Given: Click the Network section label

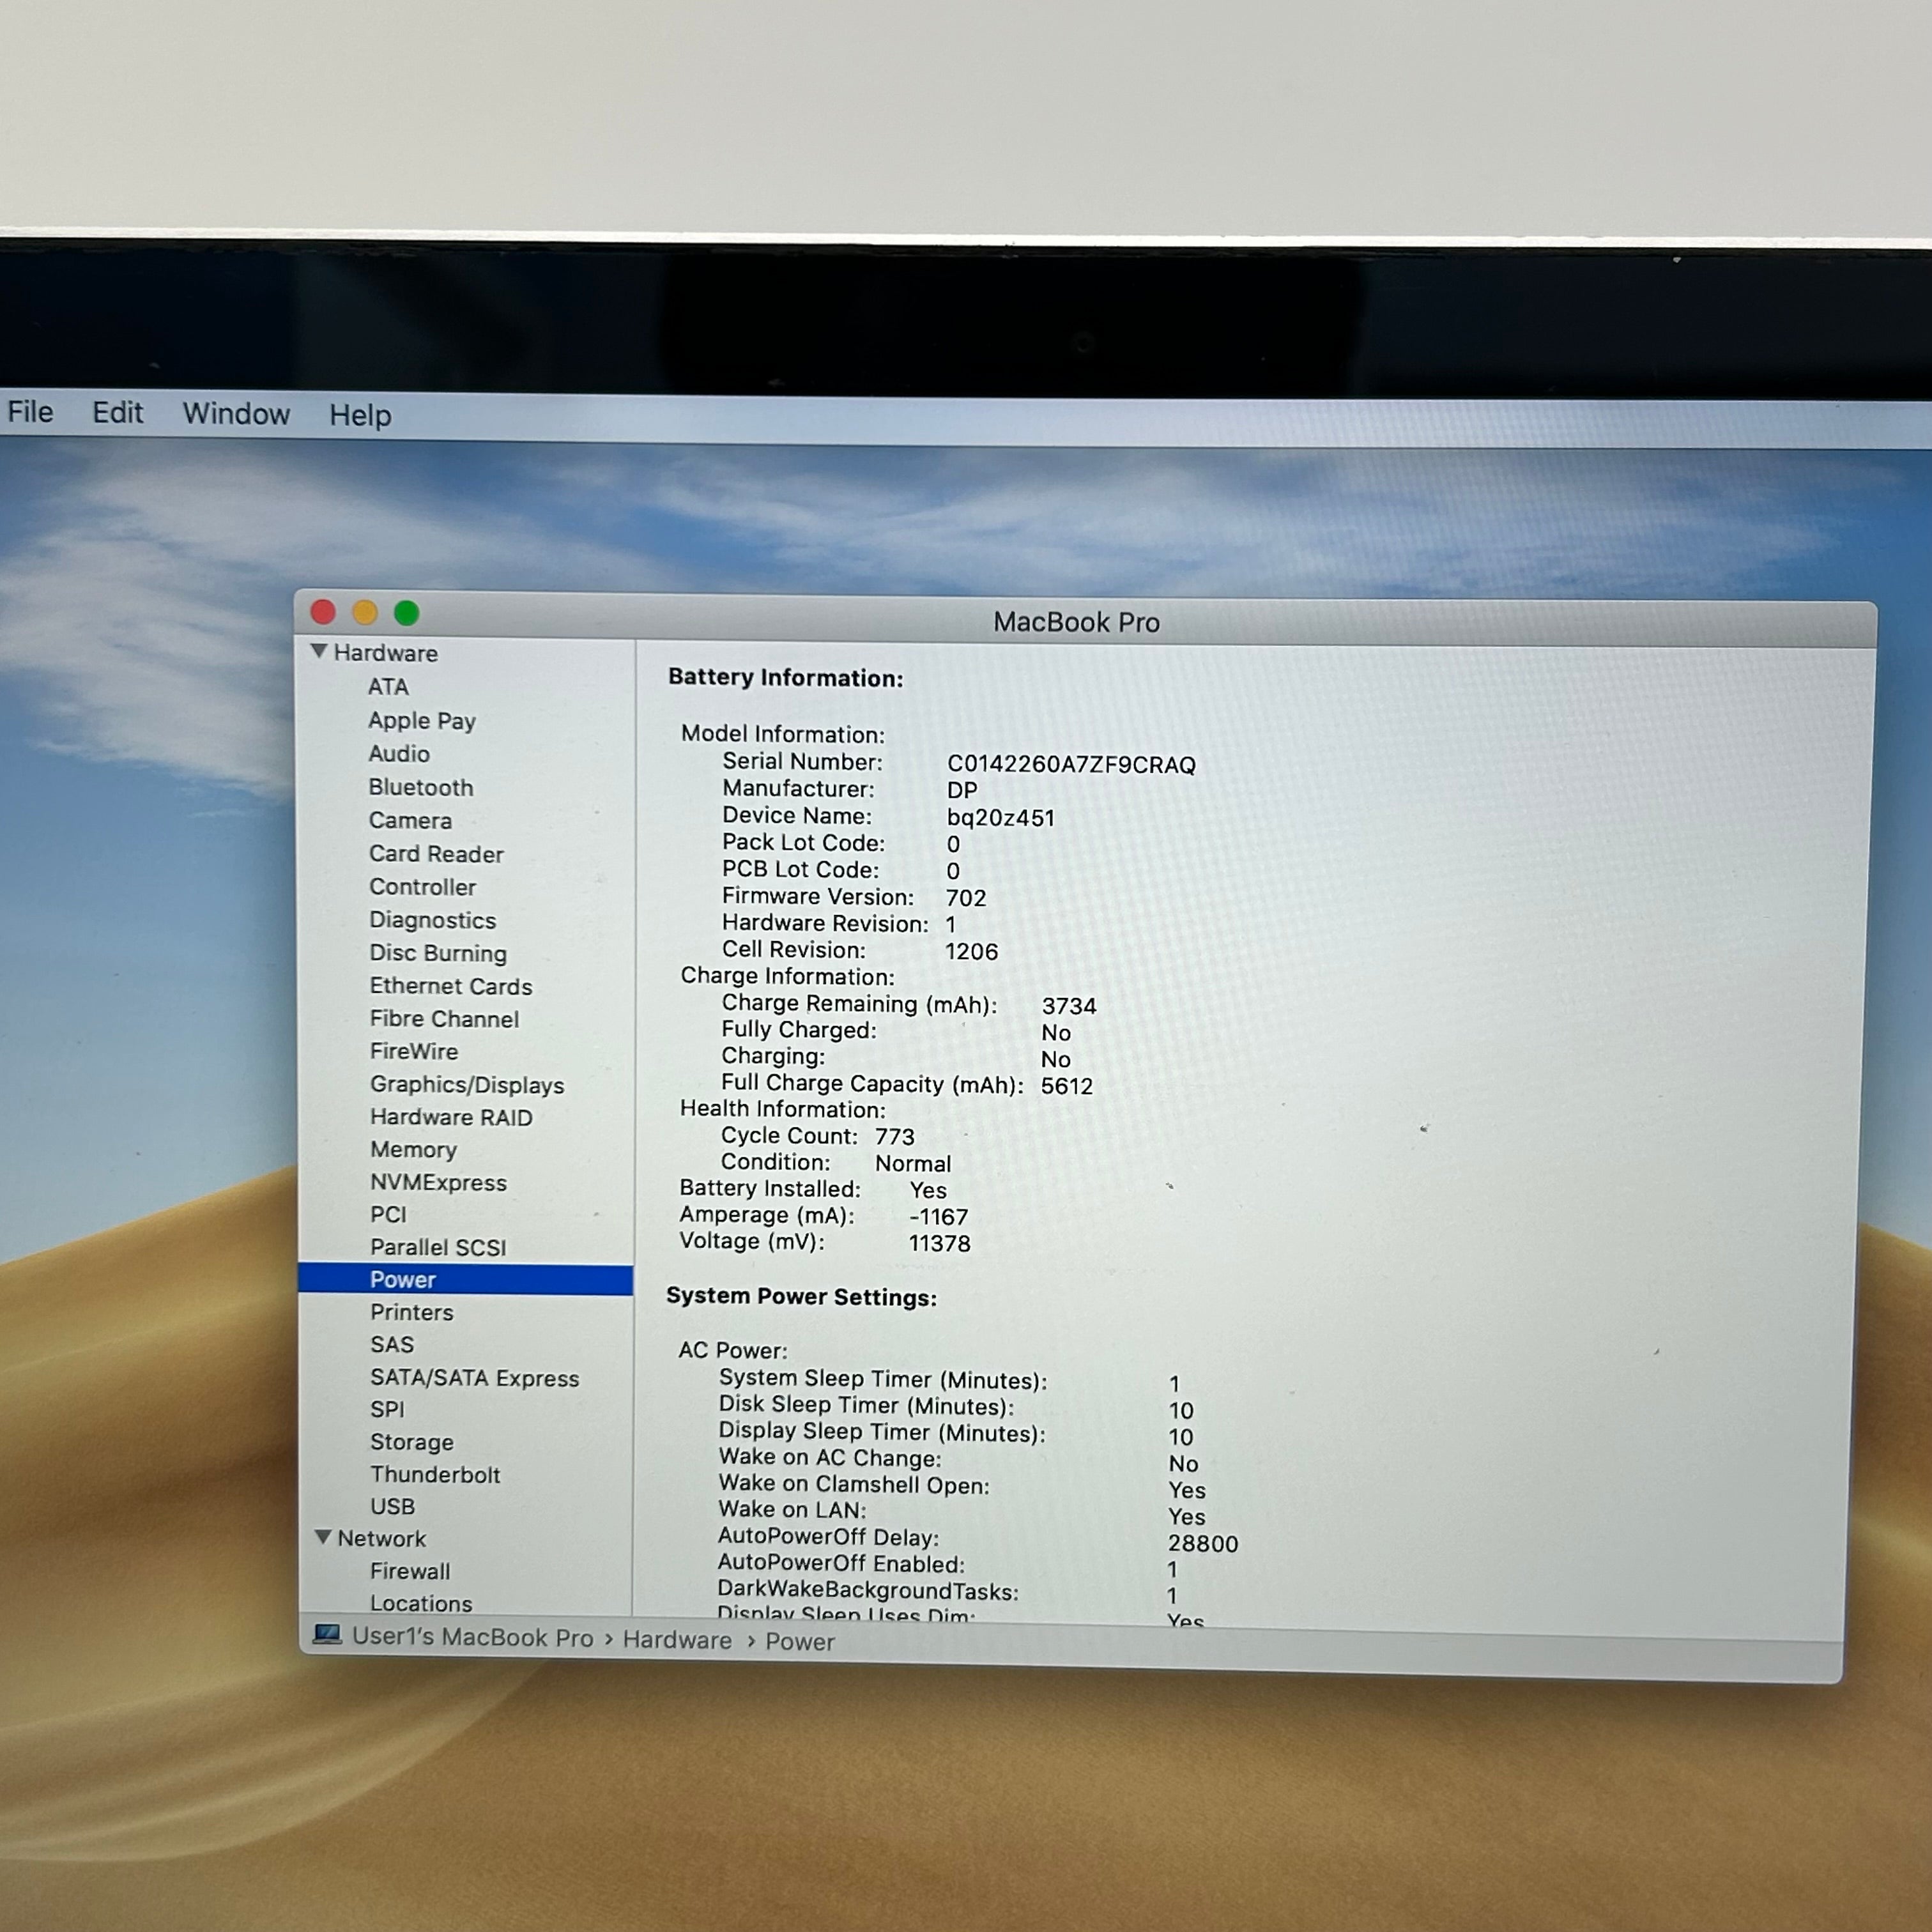Looking at the screenshot, I should pos(382,1539).
